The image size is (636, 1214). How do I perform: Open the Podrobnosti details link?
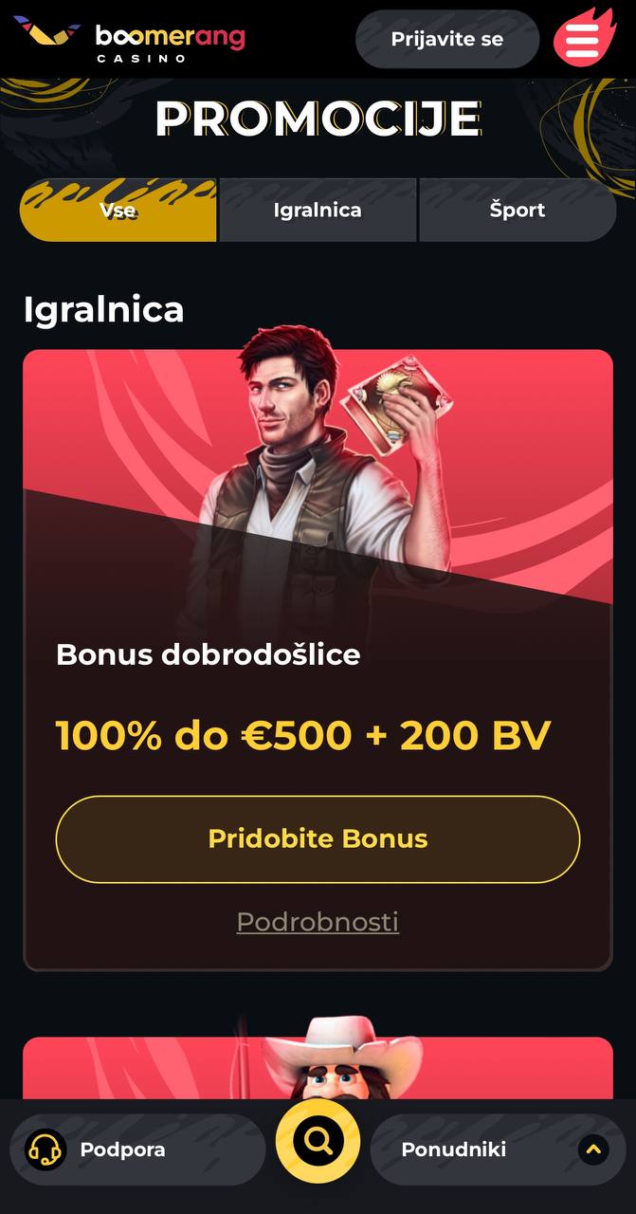coord(318,922)
